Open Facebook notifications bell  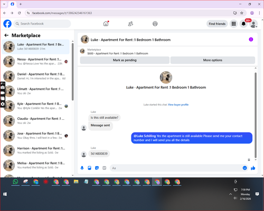tap(243, 24)
